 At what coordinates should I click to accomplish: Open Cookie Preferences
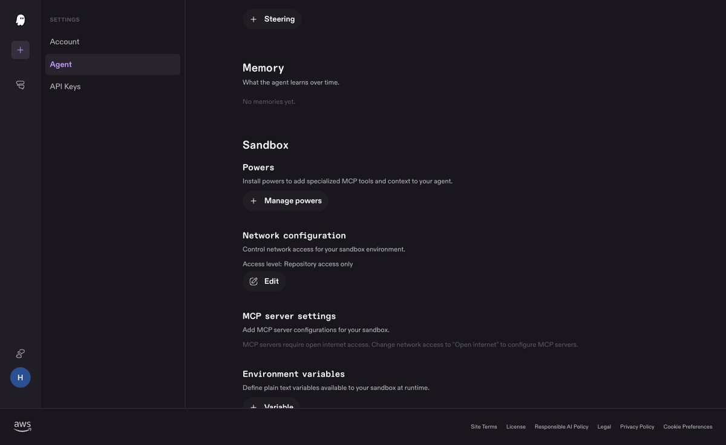[x=688, y=427]
